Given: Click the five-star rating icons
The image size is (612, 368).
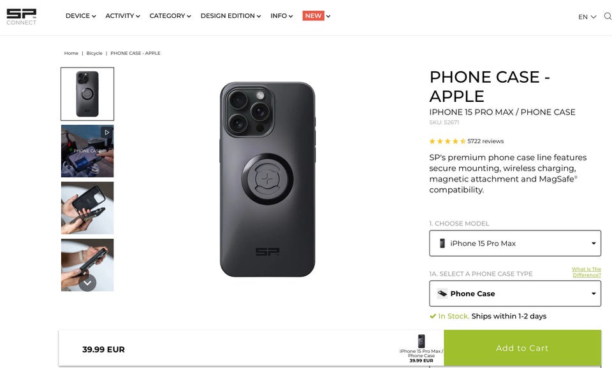Looking at the screenshot, I should pyautogui.click(x=448, y=141).
